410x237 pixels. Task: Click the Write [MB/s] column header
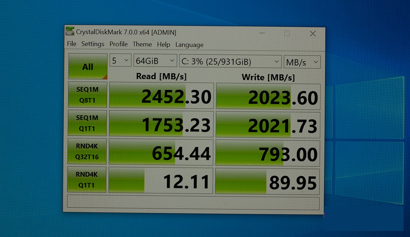click(x=268, y=77)
